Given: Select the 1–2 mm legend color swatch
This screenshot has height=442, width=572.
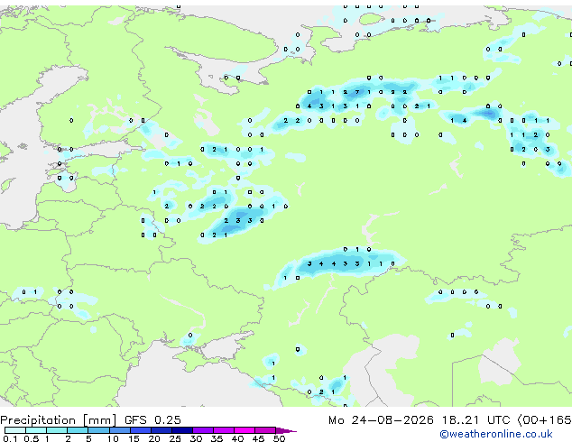Looking at the screenshot, I should (57, 430).
